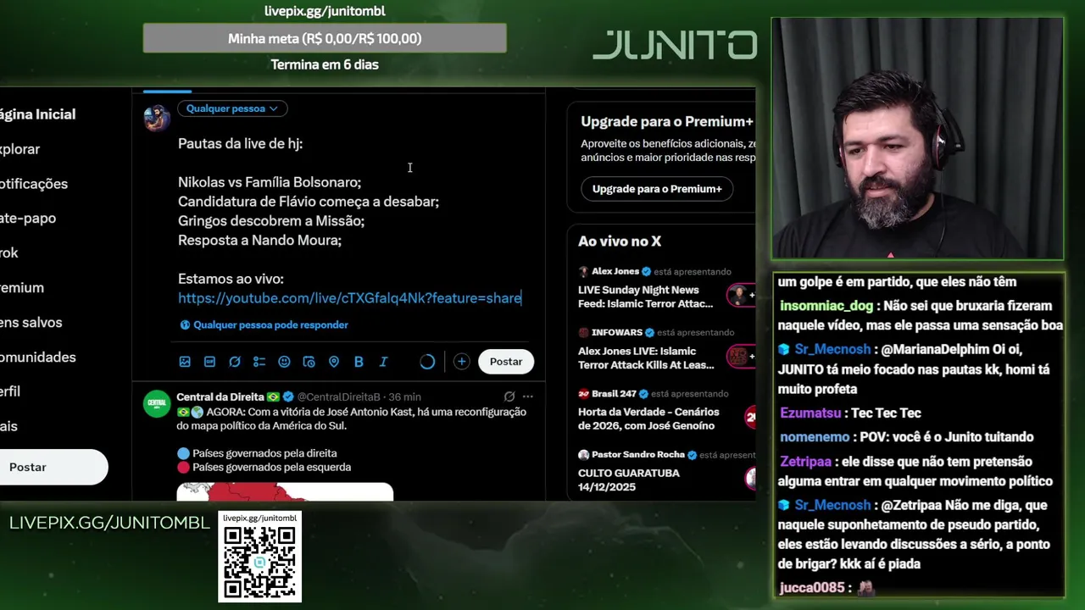This screenshot has width=1085, height=610.
Task: Click INFOWARS broadcast thumbnail avatar
Action: (x=740, y=356)
